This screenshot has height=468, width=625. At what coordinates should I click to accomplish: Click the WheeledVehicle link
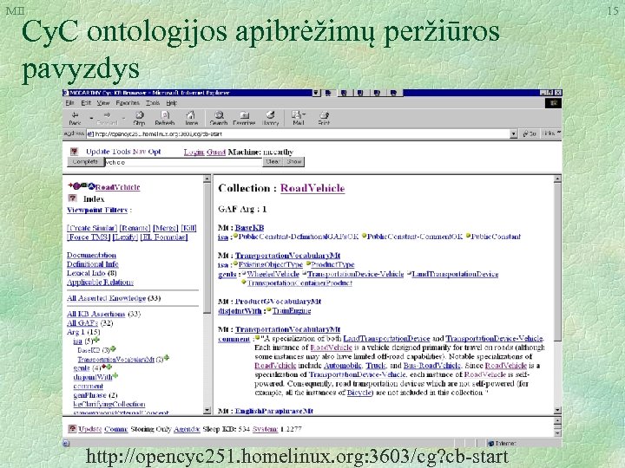pyautogui.click(x=273, y=274)
